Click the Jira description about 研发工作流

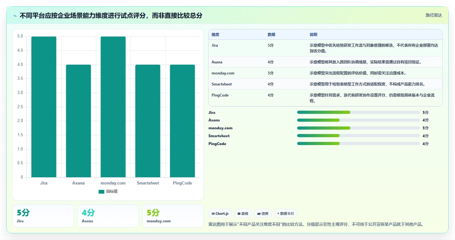point(374,48)
